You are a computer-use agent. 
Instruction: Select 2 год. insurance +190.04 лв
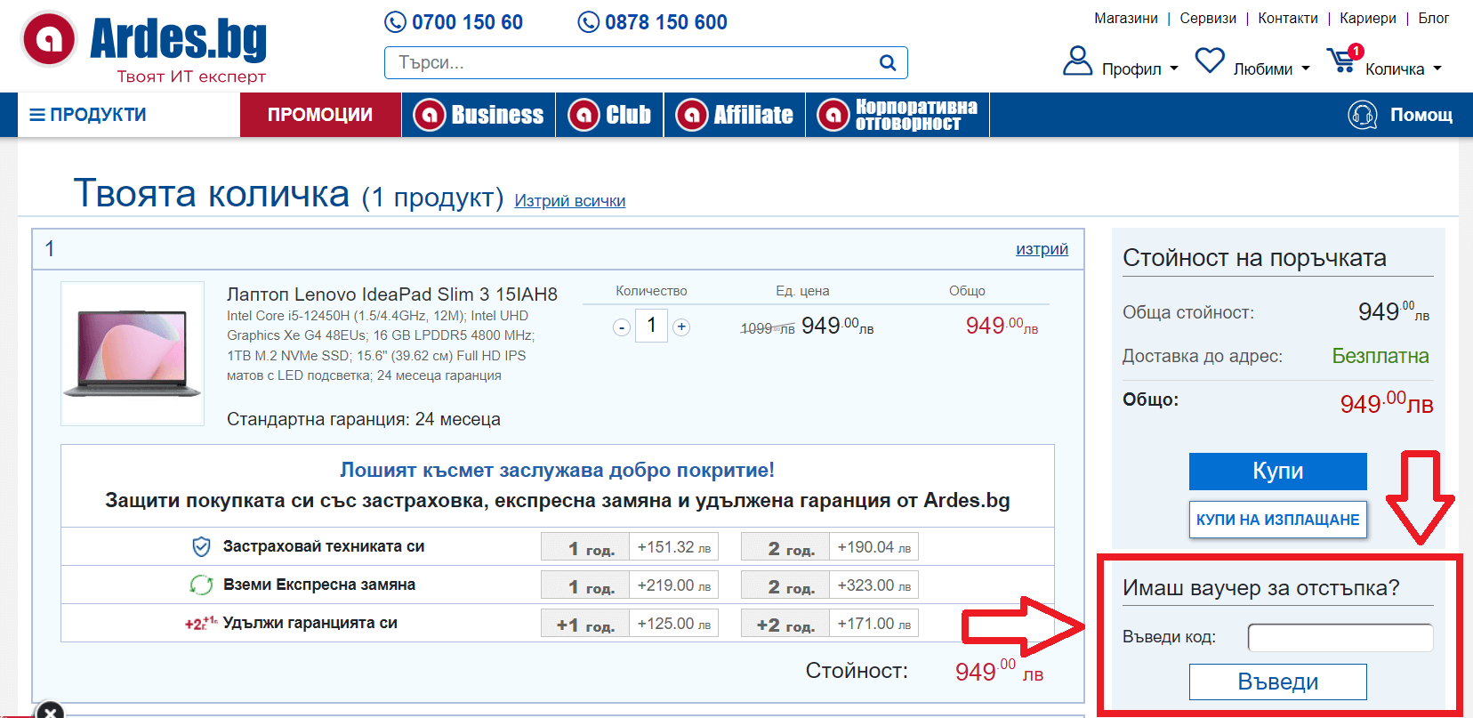click(x=830, y=547)
